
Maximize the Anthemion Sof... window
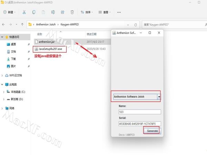click(150, 33)
